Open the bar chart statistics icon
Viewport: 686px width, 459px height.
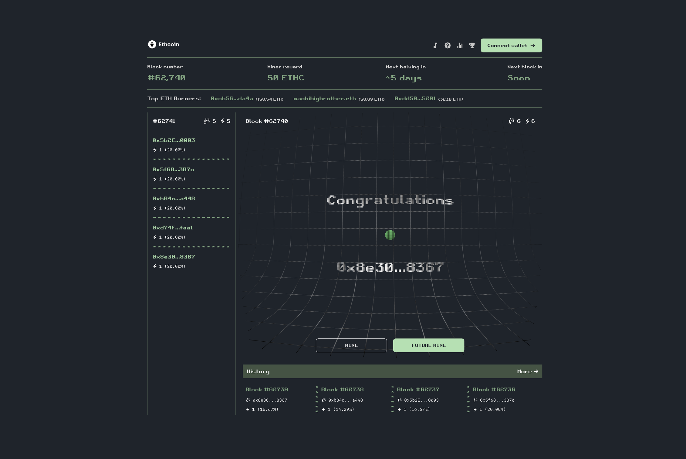460,45
